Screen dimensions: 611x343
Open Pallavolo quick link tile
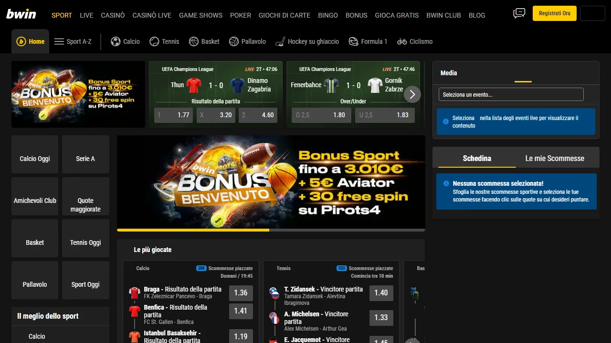pyautogui.click(x=35, y=280)
